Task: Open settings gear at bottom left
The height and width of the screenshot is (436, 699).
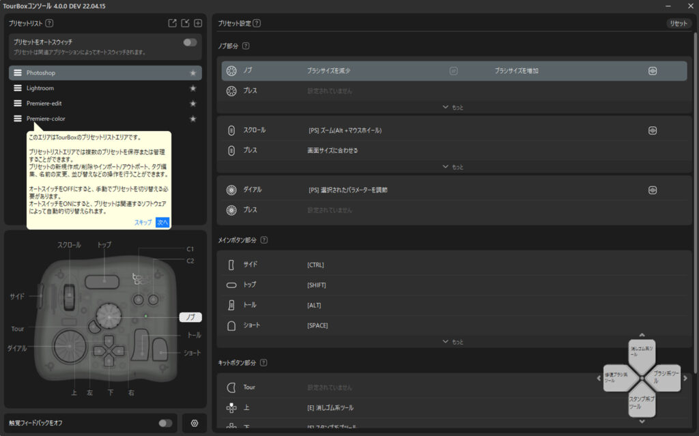Action: click(x=195, y=423)
